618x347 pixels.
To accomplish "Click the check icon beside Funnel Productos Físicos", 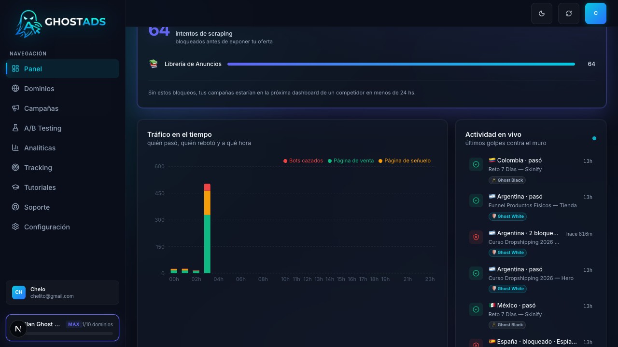I will pyautogui.click(x=476, y=200).
